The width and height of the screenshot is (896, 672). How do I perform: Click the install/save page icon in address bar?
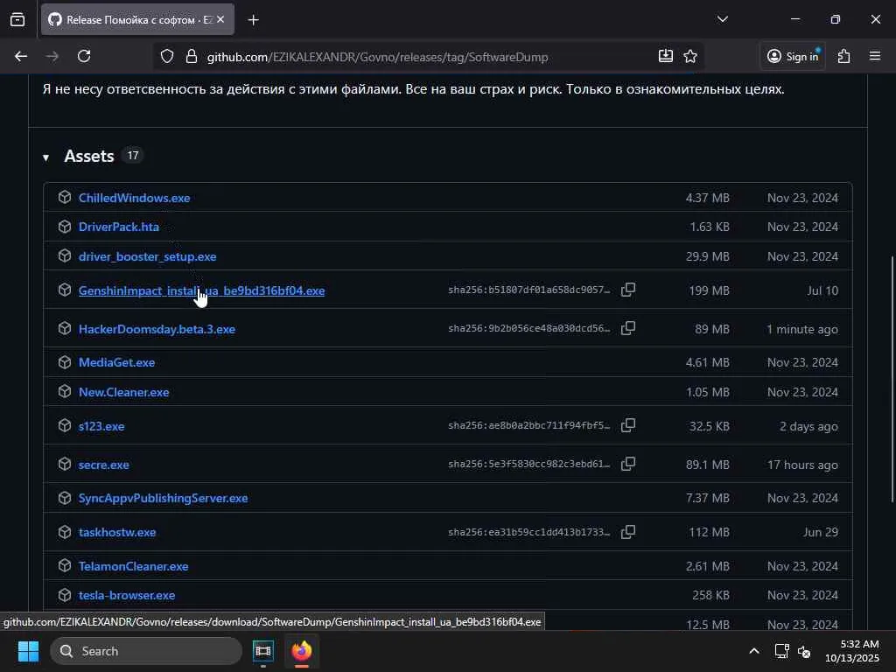pyautogui.click(x=666, y=56)
